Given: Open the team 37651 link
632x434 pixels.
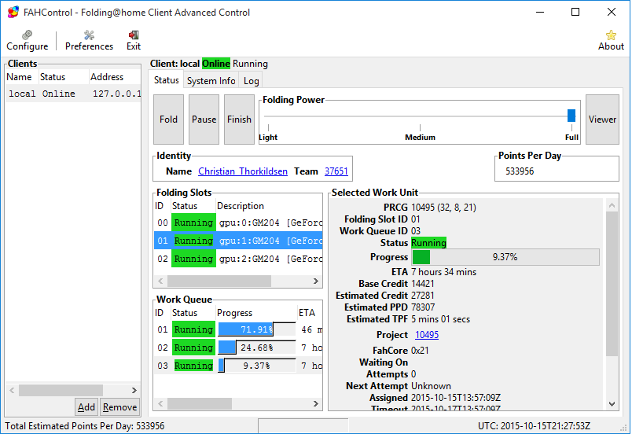Looking at the screenshot, I should click(336, 171).
